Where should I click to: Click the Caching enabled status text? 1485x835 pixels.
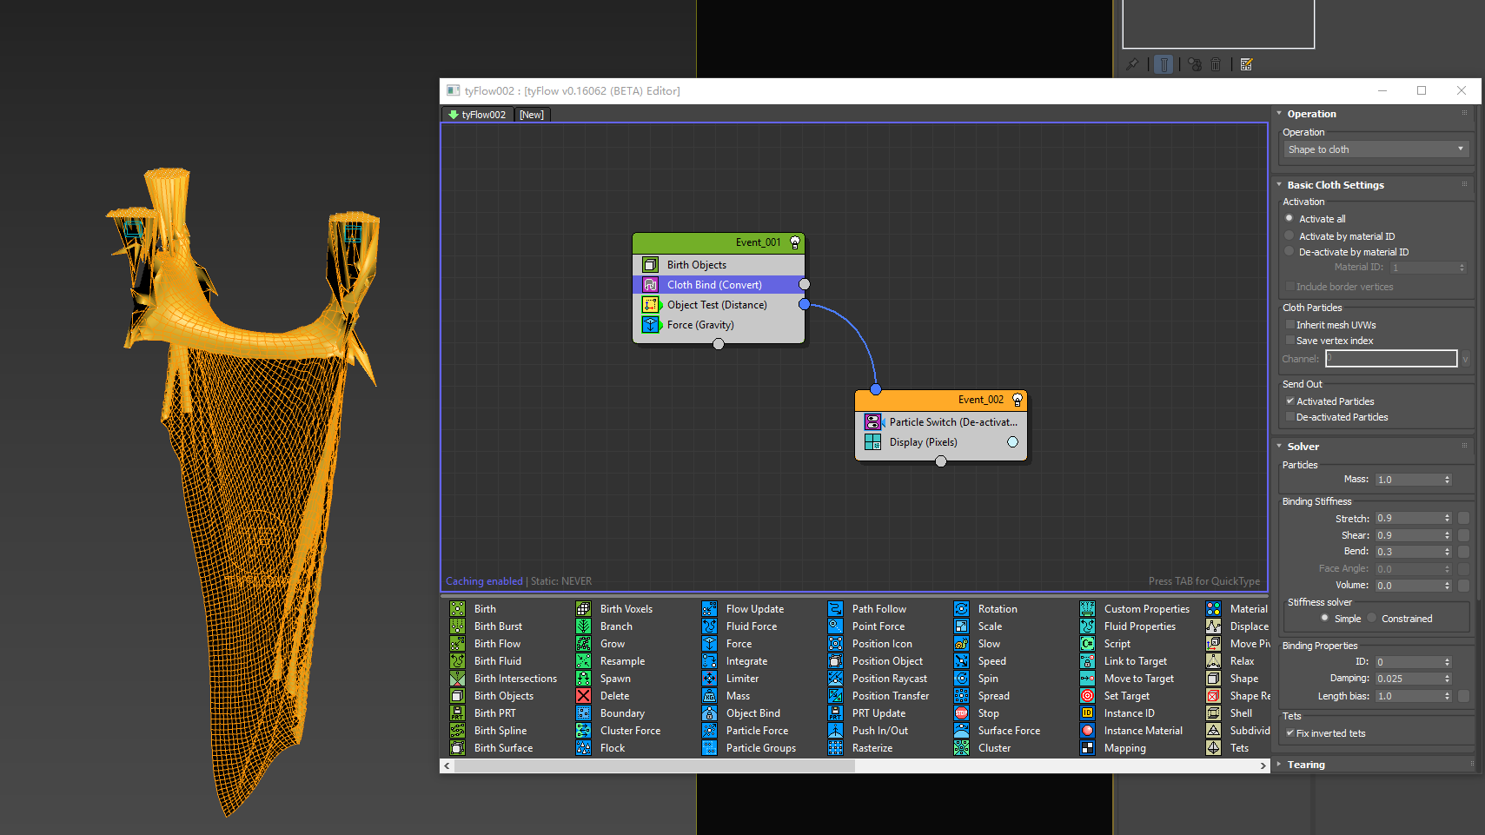coord(484,581)
